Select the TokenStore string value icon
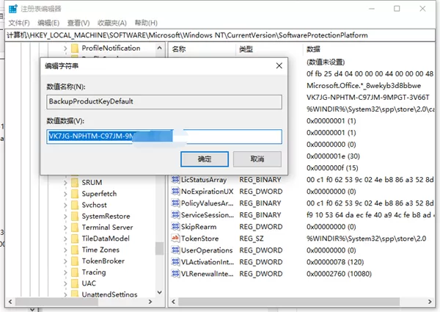Viewport: 440px width, 312px height. click(175, 238)
